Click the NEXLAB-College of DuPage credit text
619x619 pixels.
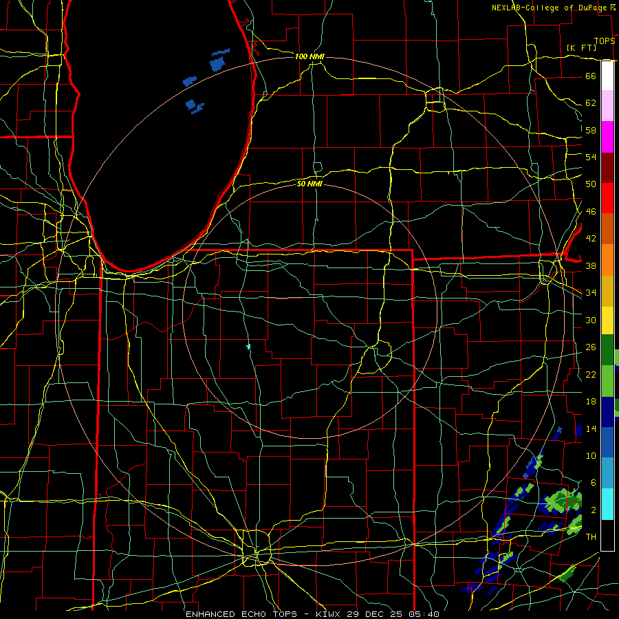tap(550, 8)
